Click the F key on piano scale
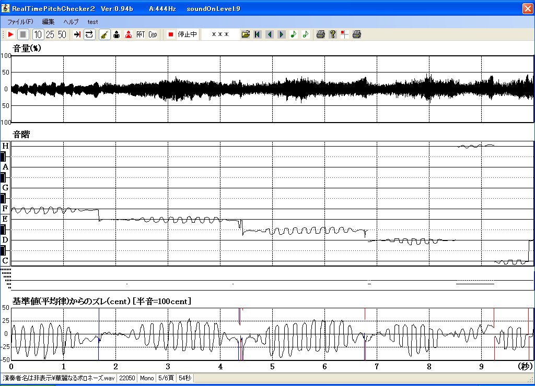 click(x=5, y=209)
